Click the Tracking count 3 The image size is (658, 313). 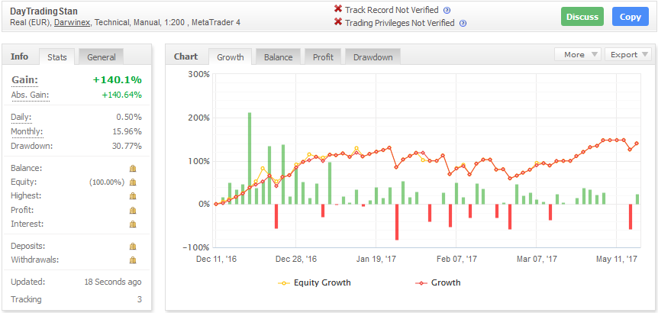click(140, 299)
